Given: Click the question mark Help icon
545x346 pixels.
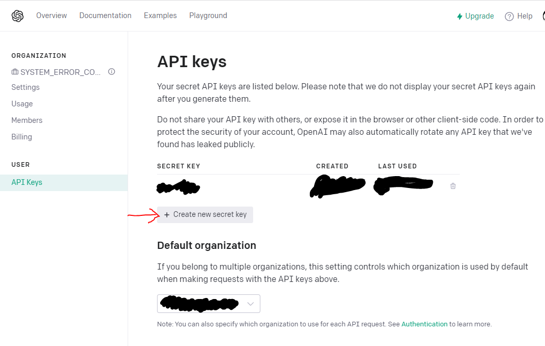Looking at the screenshot, I should (x=509, y=17).
